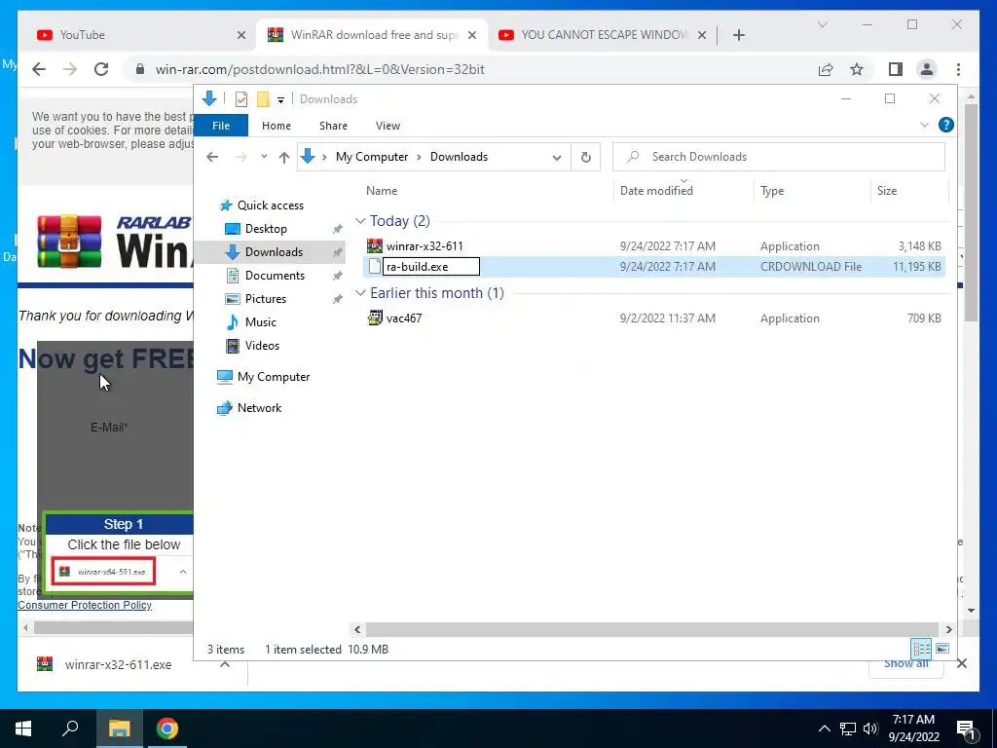Share this page icon in Chrome
Image resolution: width=997 pixels, height=748 pixels.
(x=826, y=69)
